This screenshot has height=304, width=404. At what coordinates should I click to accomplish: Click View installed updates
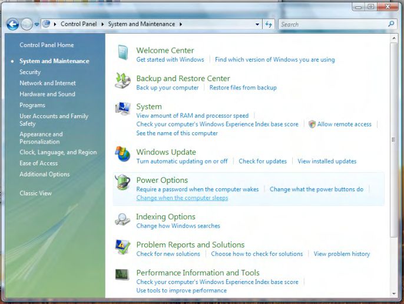click(x=327, y=161)
